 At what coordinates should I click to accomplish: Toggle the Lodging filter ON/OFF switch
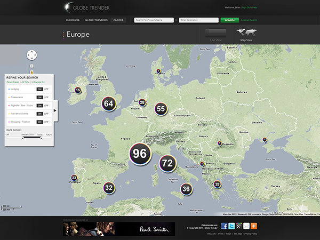42,90
